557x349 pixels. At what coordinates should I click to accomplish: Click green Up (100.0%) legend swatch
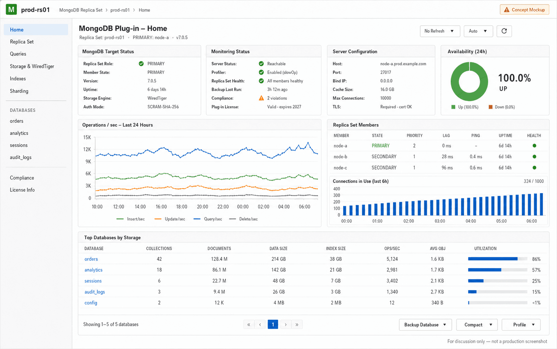(453, 107)
